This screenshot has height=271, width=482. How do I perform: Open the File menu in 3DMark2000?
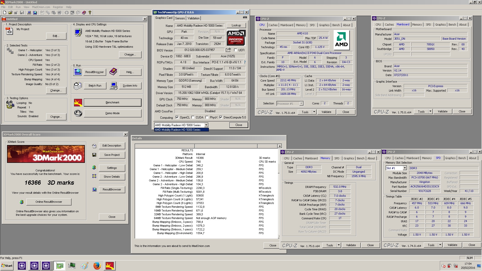point(3,7)
